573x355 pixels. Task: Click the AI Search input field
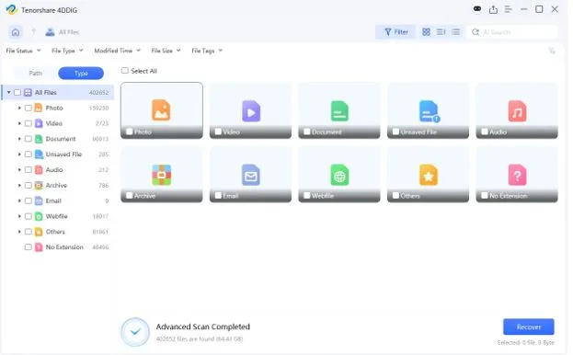tap(512, 32)
